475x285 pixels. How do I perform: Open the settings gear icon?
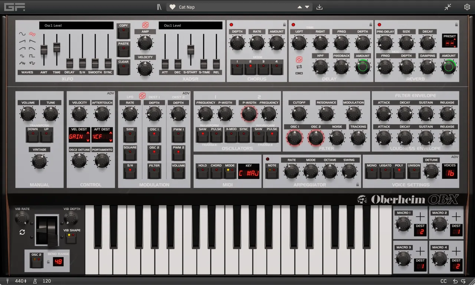coord(467,7)
